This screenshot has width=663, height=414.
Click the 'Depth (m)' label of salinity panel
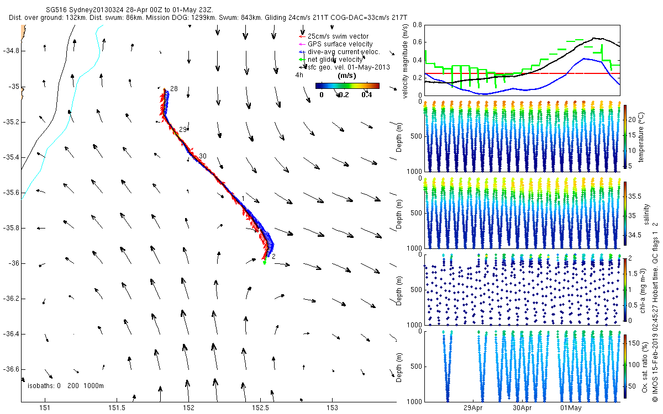coord(399,214)
